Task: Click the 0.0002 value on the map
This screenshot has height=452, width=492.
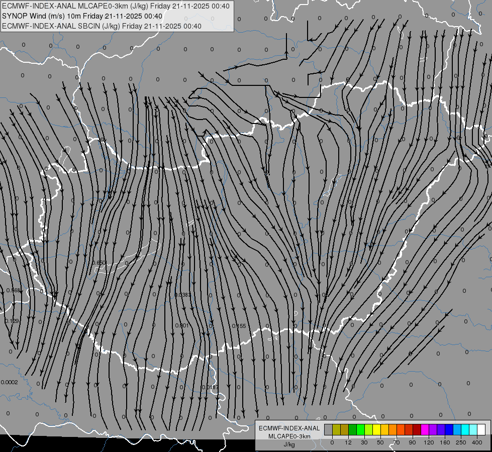Action: (x=10, y=382)
